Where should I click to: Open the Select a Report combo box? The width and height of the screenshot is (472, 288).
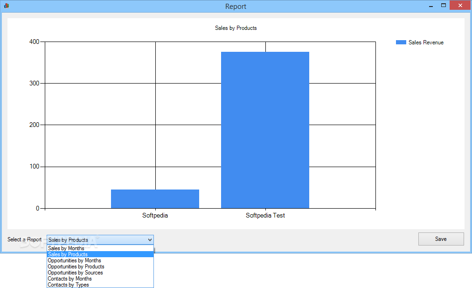point(100,240)
